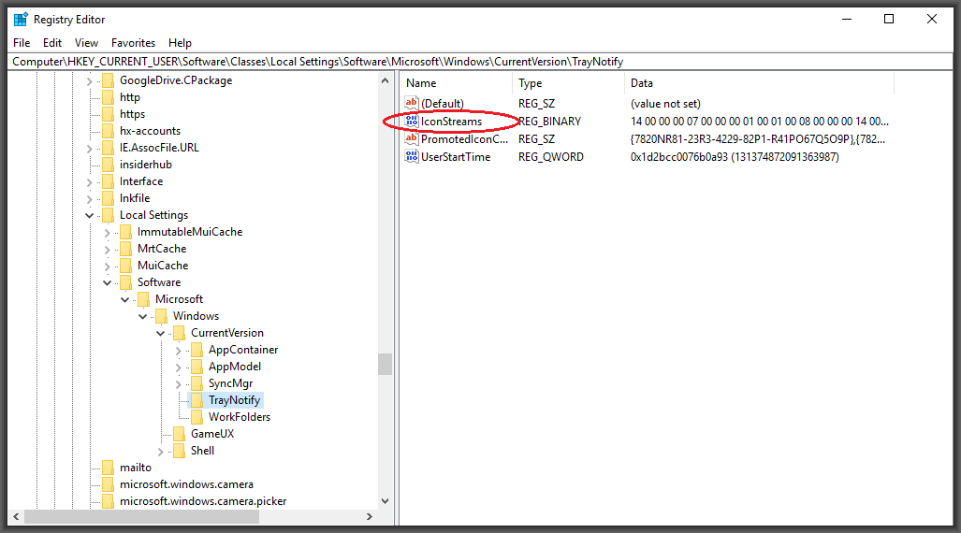
Task: Expand the Shell key
Action: (x=161, y=451)
